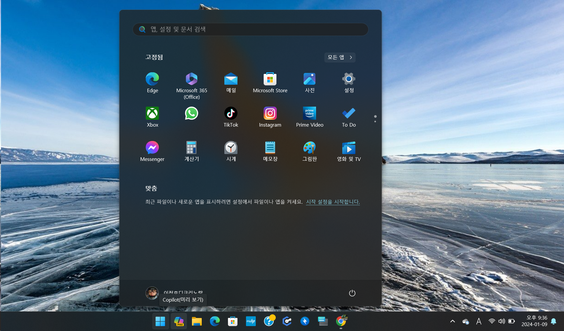564x331 pixels.
Task: Launch TikTok
Action: click(x=231, y=117)
